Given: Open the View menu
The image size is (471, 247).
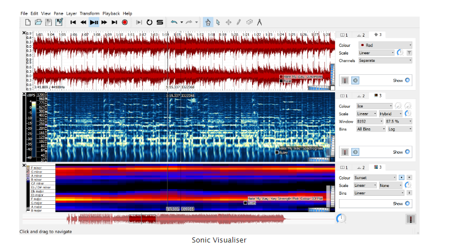Looking at the screenshot, I should click(x=46, y=14).
